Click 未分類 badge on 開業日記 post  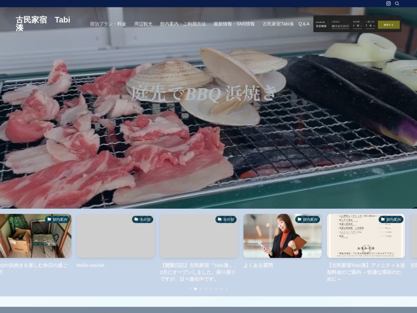(226, 219)
